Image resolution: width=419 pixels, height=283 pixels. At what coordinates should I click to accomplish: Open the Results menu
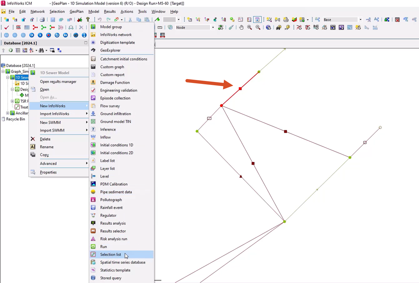[110, 11]
